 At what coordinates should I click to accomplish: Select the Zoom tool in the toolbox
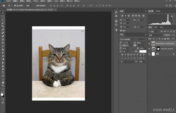click(3, 86)
